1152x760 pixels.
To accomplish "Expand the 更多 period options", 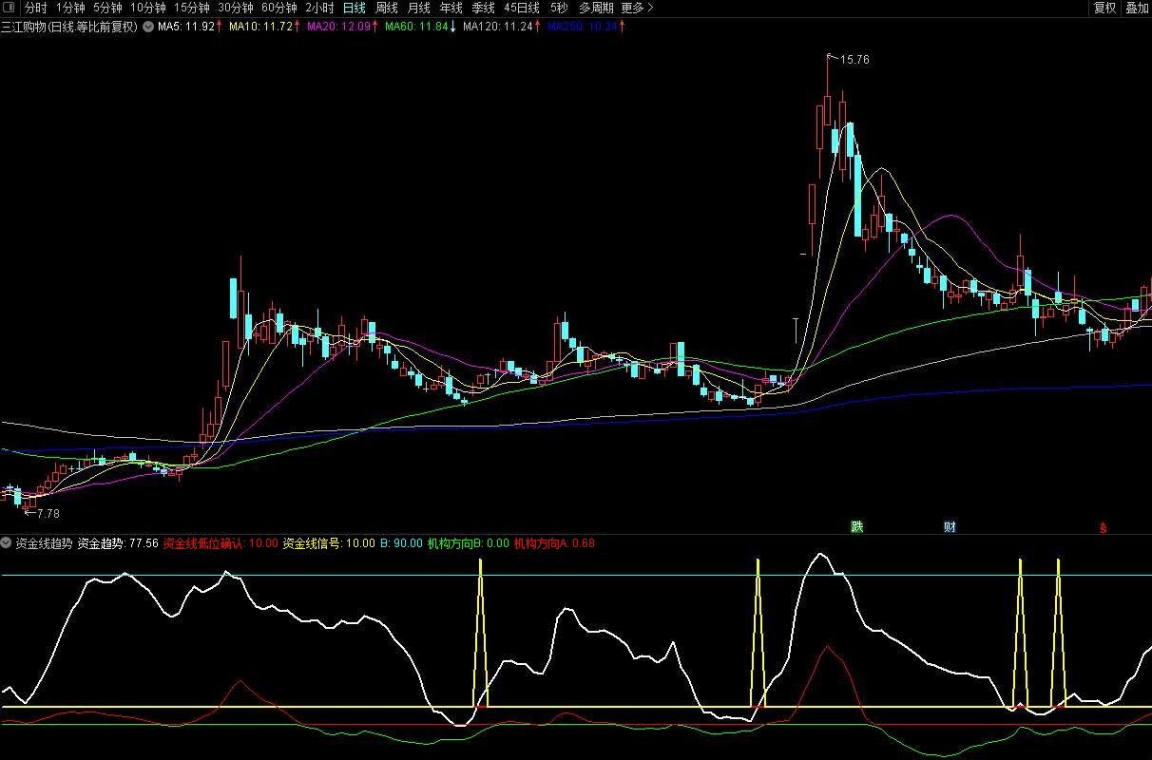I will click(637, 8).
